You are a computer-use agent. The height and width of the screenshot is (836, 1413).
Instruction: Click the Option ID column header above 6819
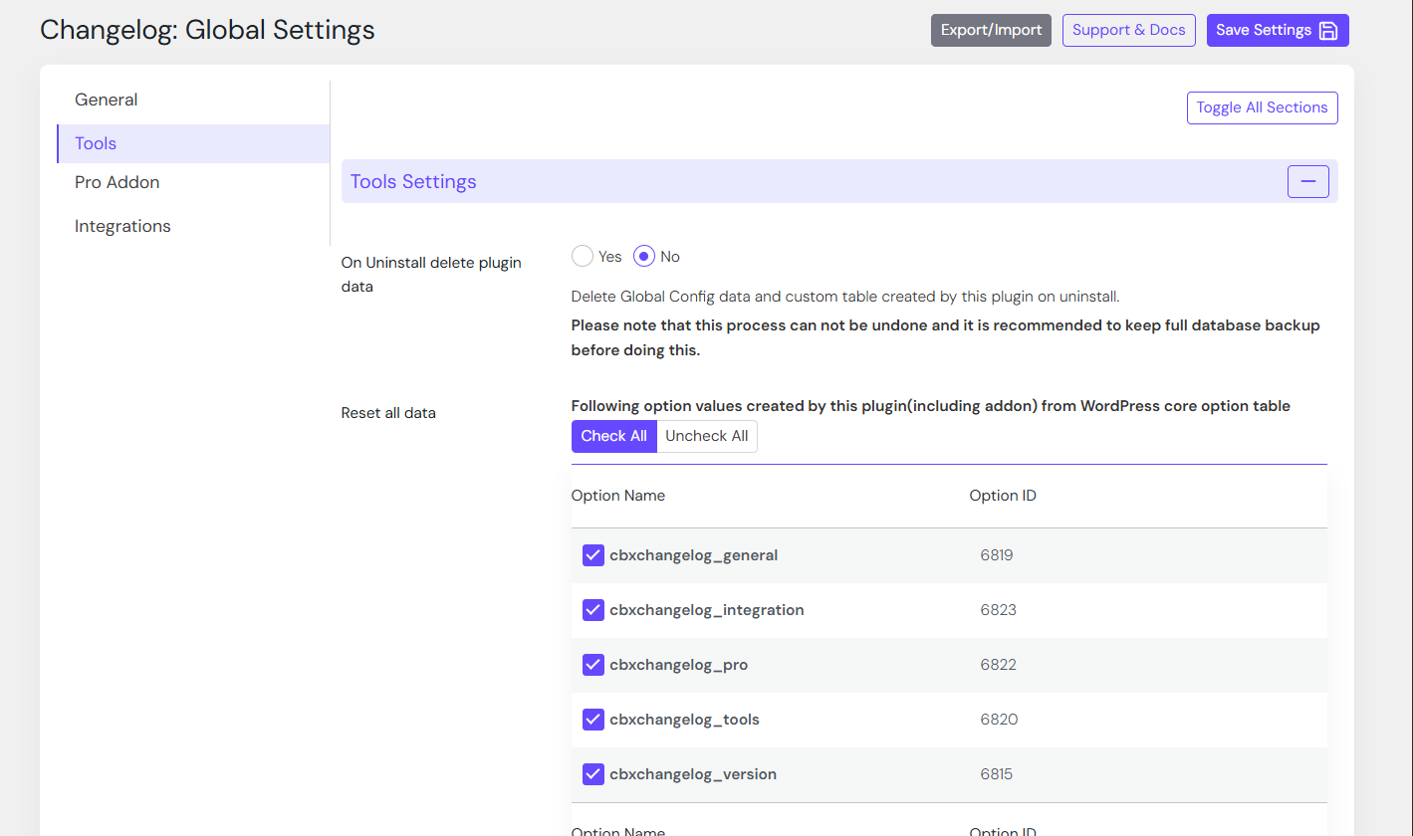(x=1003, y=496)
